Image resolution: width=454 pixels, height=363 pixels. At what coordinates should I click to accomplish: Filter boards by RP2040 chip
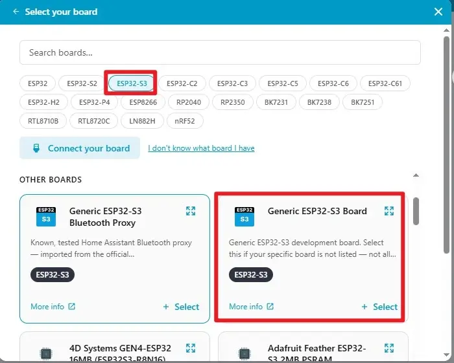pos(189,102)
